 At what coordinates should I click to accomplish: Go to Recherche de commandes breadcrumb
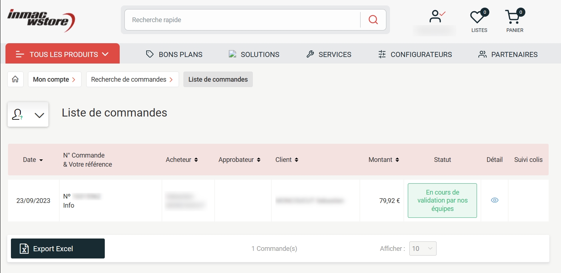pos(132,80)
